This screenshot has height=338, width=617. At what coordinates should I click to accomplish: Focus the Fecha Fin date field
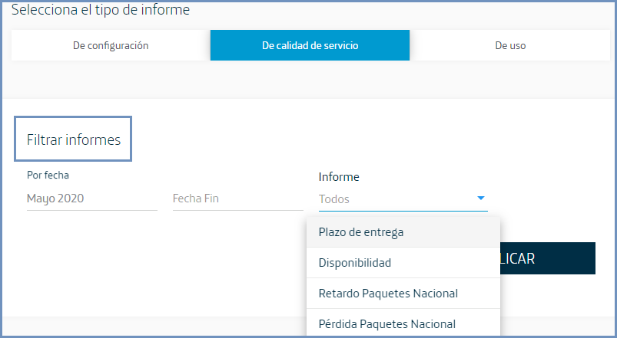point(237,199)
